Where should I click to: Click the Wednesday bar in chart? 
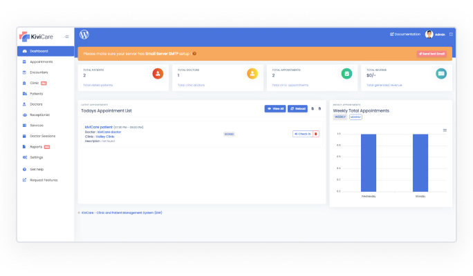tap(369, 163)
